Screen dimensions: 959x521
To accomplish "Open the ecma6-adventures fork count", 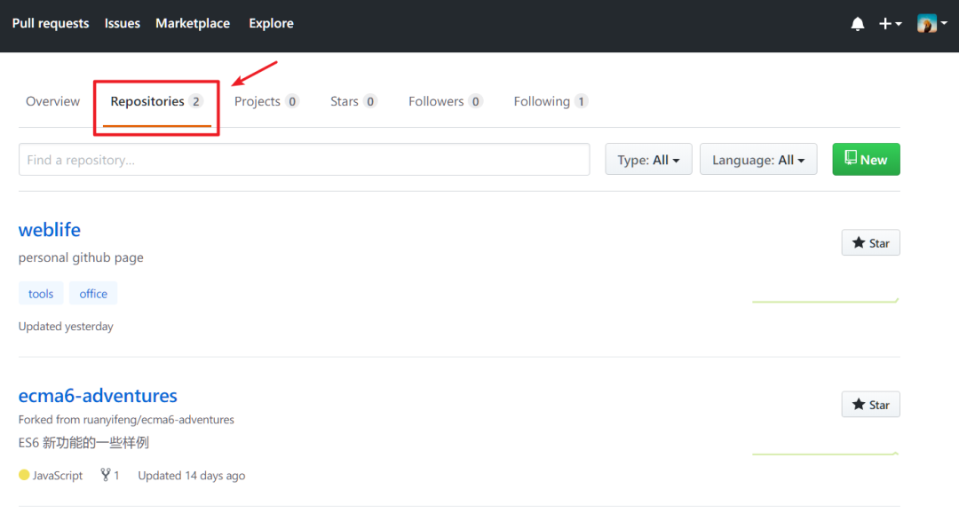I will pos(110,475).
